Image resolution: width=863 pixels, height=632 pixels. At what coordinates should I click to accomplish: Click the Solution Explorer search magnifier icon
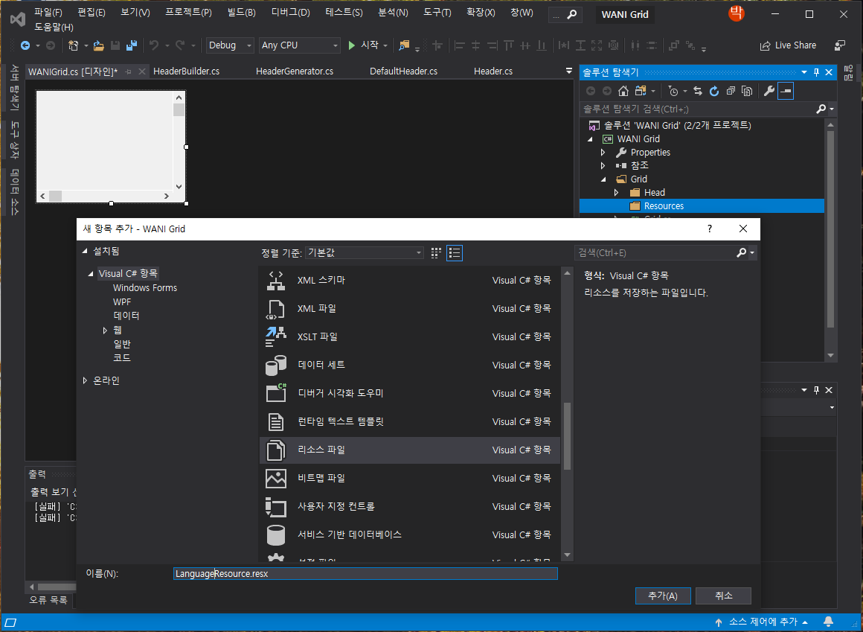(821, 109)
